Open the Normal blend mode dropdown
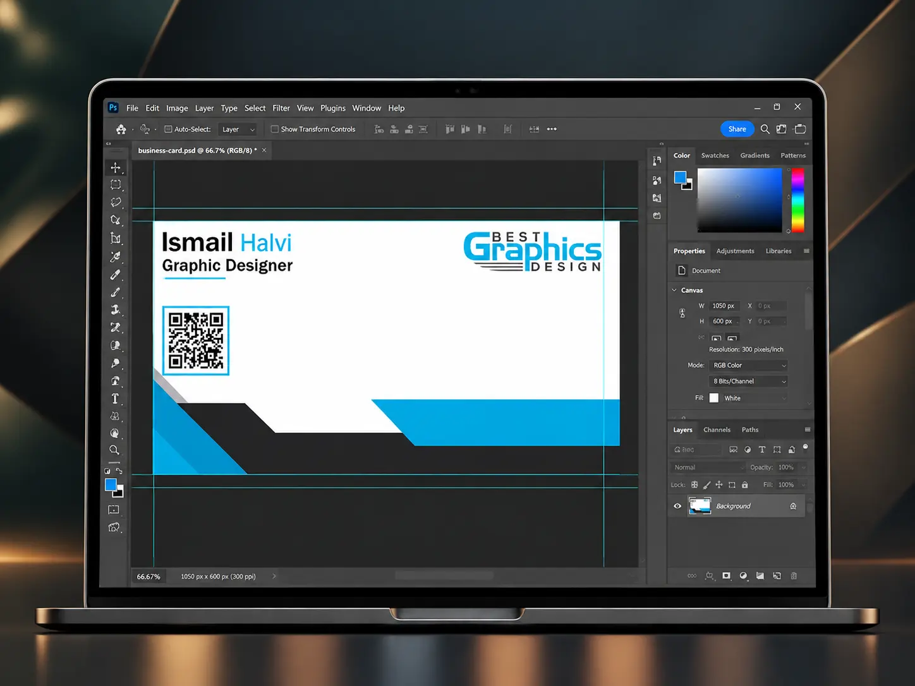Viewport: 915px width, 686px height. [x=708, y=467]
